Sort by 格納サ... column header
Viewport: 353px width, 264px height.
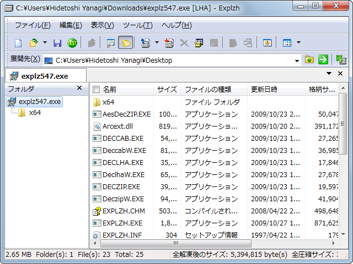pyautogui.click(x=322, y=89)
